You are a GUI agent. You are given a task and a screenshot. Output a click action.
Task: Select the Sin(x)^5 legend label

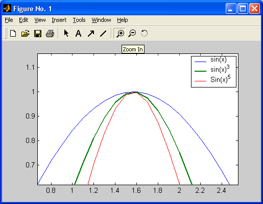tap(221, 79)
